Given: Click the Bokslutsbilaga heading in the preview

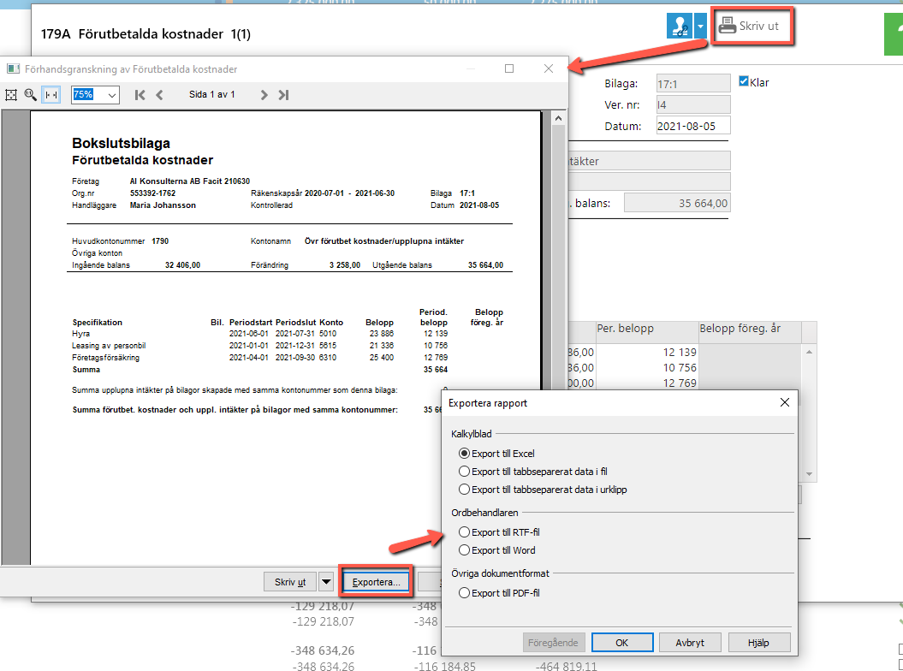Looking at the screenshot, I should (x=121, y=143).
